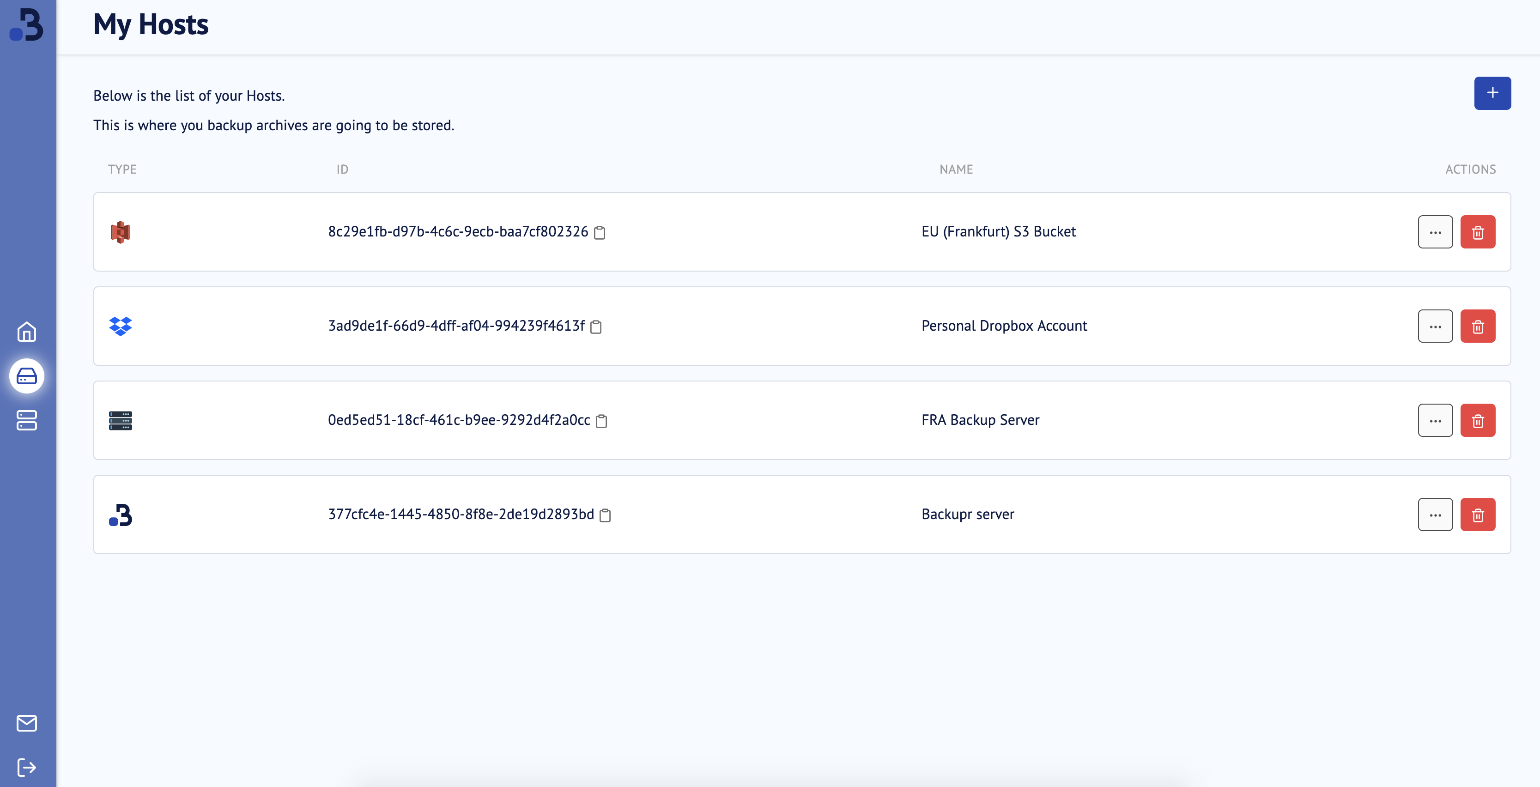Viewport: 1540px width, 787px height.
Task: Open more options for Backupr server
Action: point(1436,515)
